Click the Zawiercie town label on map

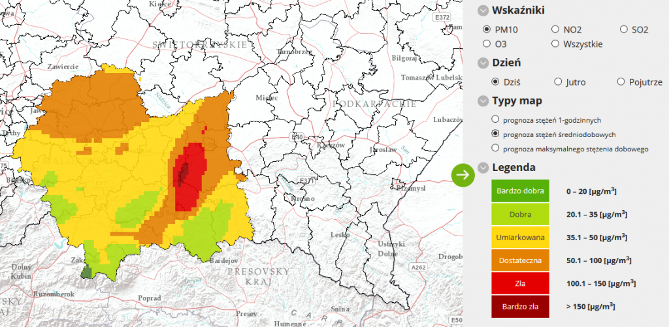pyautogui.click(x=63, y=67)
